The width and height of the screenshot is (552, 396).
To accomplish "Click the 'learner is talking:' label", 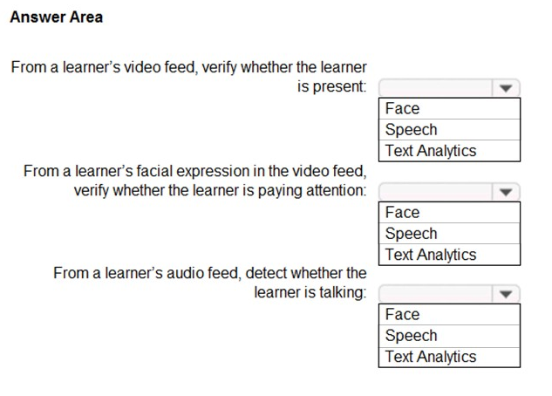I will 310,292.
